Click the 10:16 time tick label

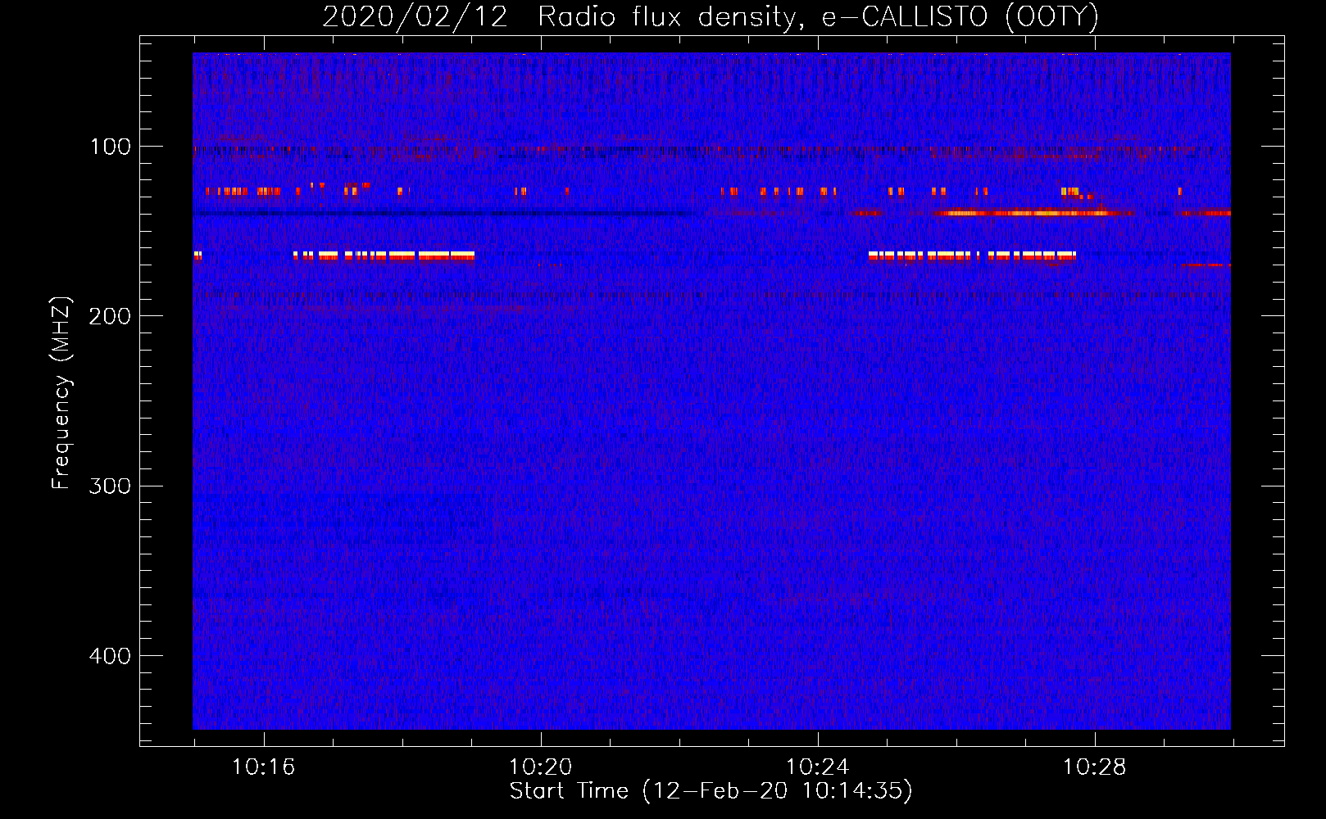click(x=263, y=767)
